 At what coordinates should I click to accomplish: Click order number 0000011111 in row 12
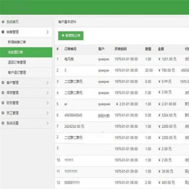click(x=72, y=183)
